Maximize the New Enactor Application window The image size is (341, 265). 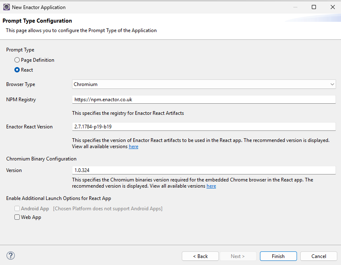(x=314, y=7)
